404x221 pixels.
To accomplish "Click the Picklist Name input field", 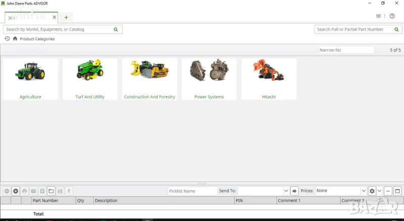I will click(x=192, y=191).
